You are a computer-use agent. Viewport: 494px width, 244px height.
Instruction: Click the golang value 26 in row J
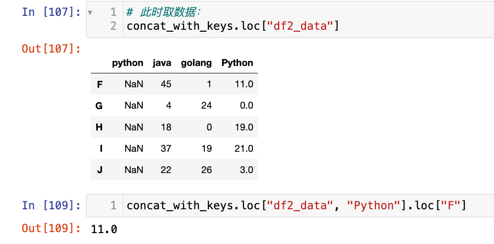point(206,170)
